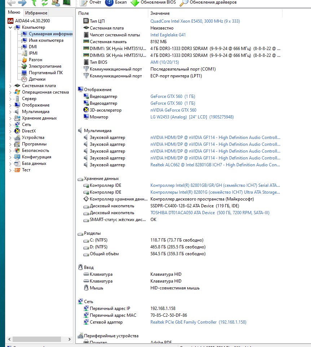This screenshot has height=347, width=311.
Task: Expand the Системная плата node
Action: (10, 86)
